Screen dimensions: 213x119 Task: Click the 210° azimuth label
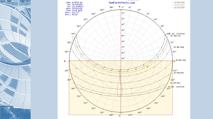(94, 108)
